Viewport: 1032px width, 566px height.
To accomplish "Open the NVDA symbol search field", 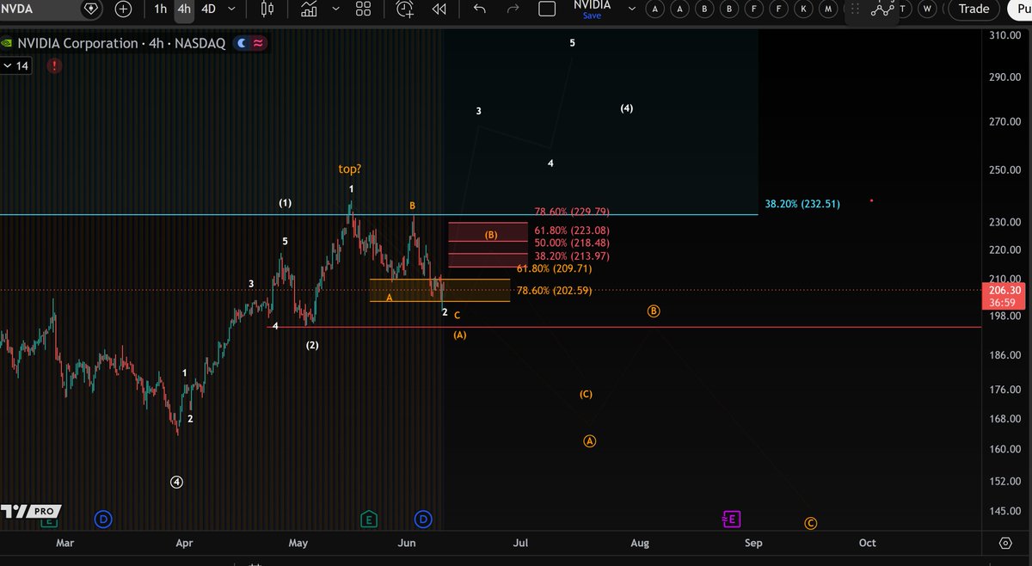I will point(39,9).
